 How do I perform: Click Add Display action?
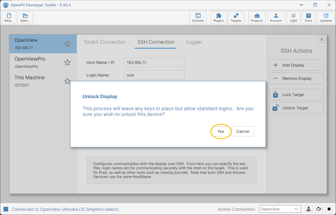296,65
